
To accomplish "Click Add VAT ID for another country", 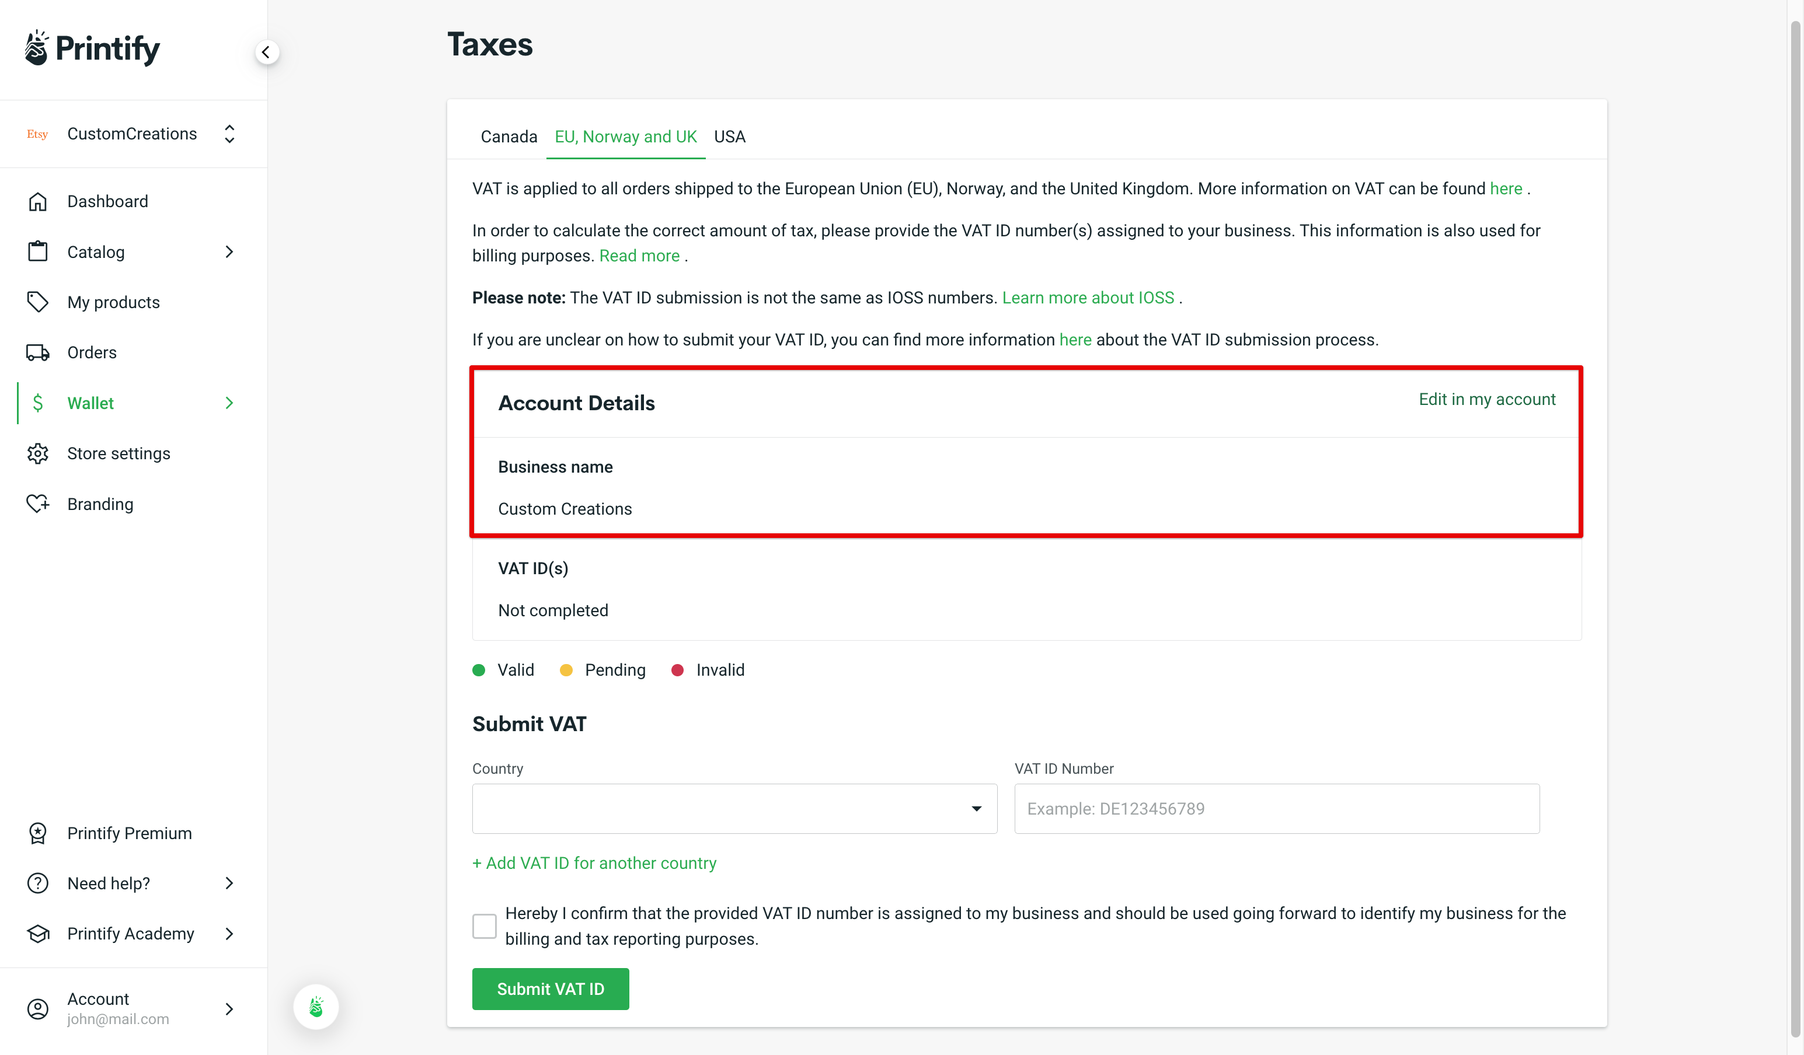I will click(594, 862).
